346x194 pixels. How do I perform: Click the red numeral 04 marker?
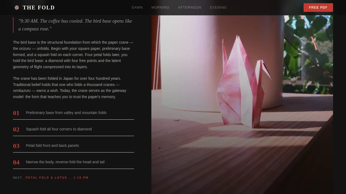(16, 162)
